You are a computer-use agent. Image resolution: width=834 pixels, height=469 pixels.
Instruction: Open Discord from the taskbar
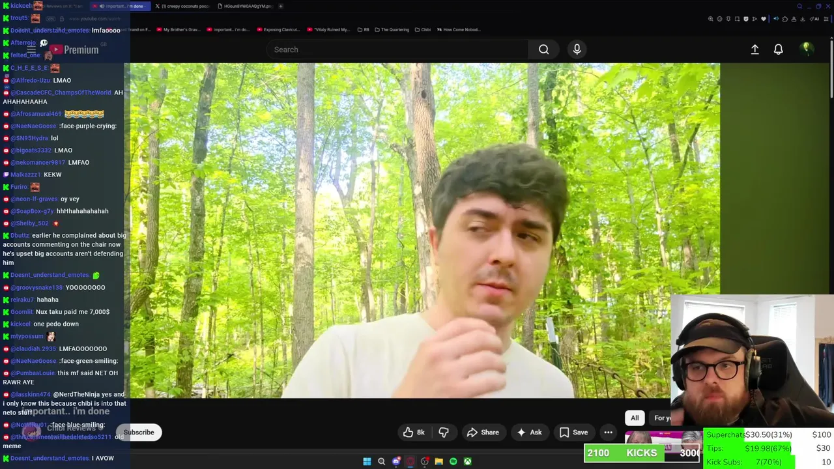pos(395,461)
